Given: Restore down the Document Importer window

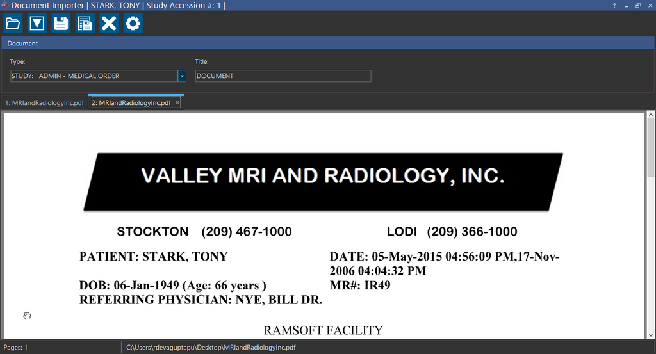Looking at the screenshot, I should click(x=638, y=5).
